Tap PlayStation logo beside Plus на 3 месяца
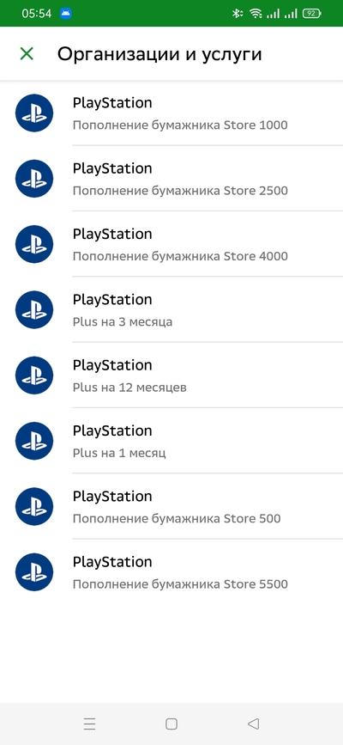Viewport: 343px width, 745px height. point(34,310)
